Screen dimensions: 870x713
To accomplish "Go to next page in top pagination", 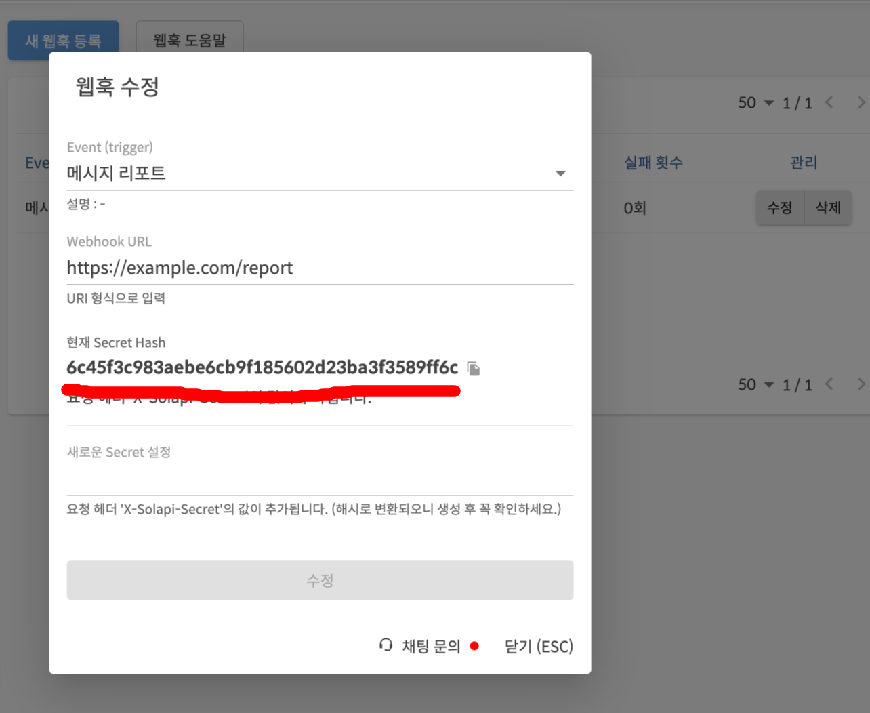I will click(x=861, y=102).
